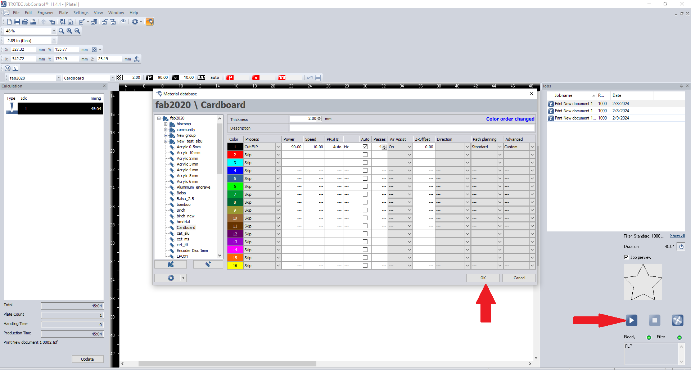This screenshot has height=370, width=691.
Task: Click the zoom out magnifier icon
Action: point(77,31)
